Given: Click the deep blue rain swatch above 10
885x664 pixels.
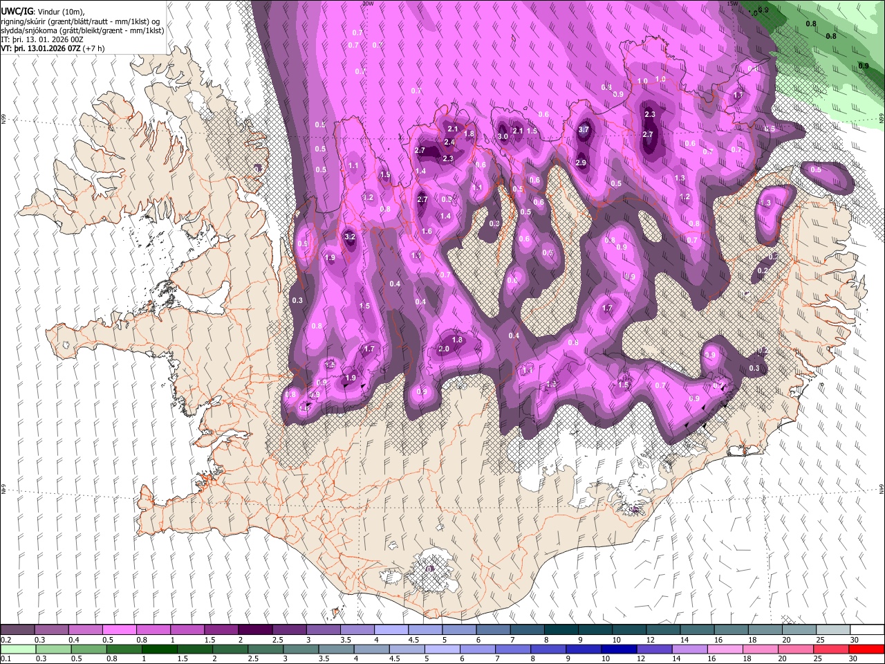Looking at the screenshot, I should coord(618,649).
